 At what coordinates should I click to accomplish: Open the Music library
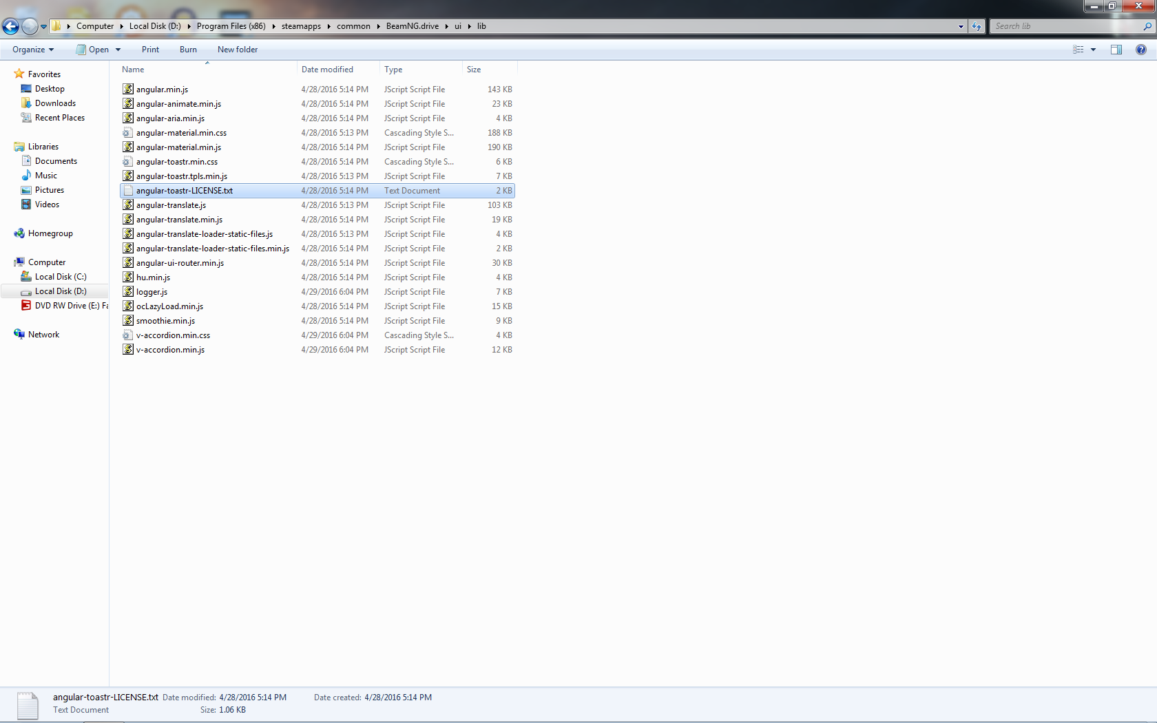coord(45,176)
